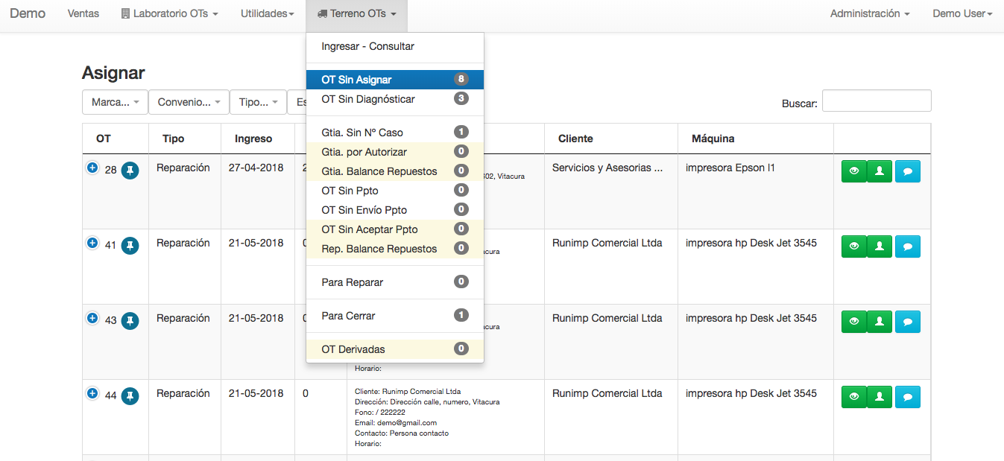Assign technician to OT 43 via user icon
This screenshot has height=461, width=1004.
[880, 322]
